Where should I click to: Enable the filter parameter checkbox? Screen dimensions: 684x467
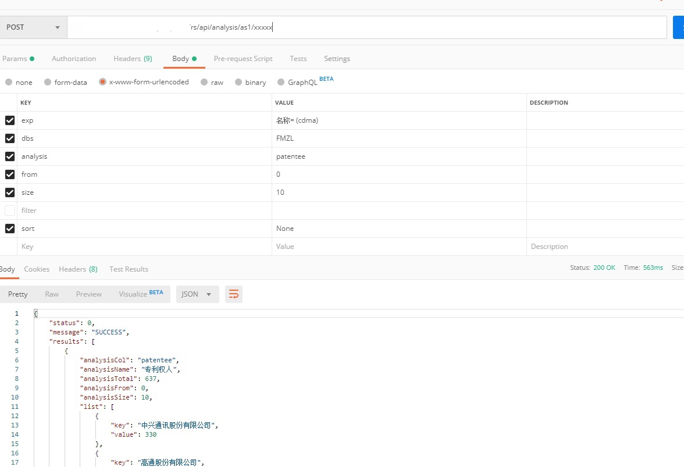pyautogui.click(x=10, y=211)
